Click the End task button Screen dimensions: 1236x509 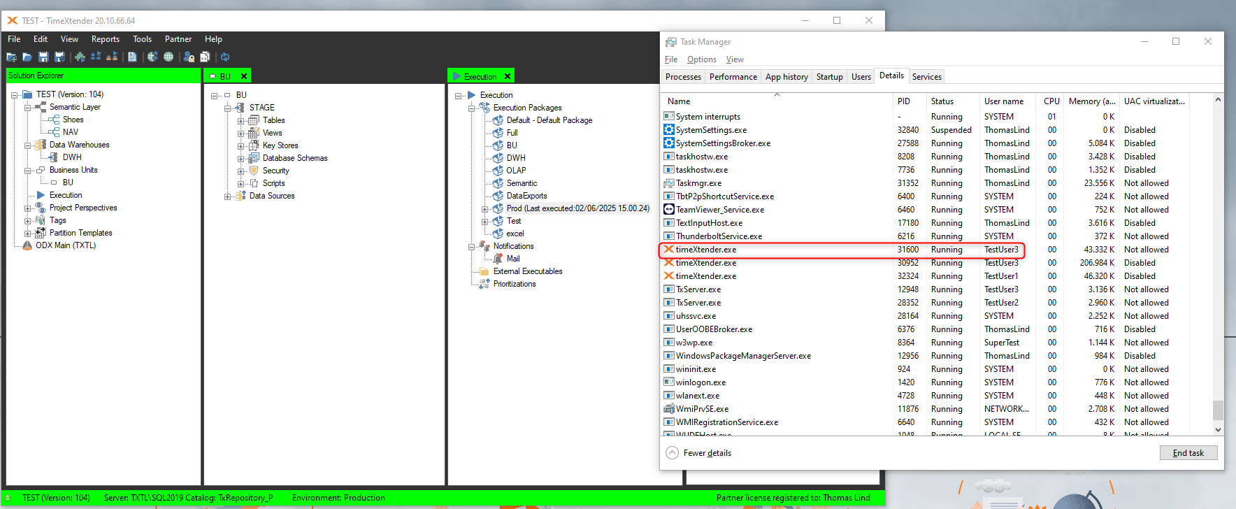(x=1188, y=453)
